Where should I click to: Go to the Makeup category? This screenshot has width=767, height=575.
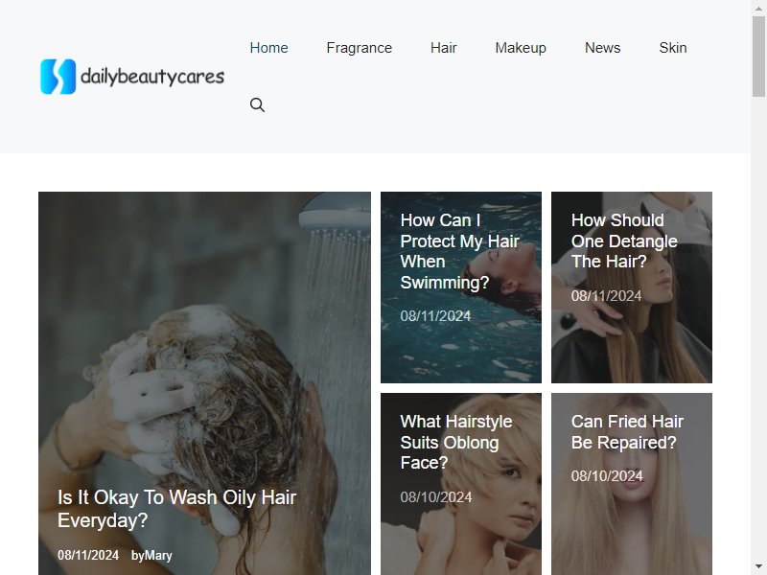pos(521,48)
